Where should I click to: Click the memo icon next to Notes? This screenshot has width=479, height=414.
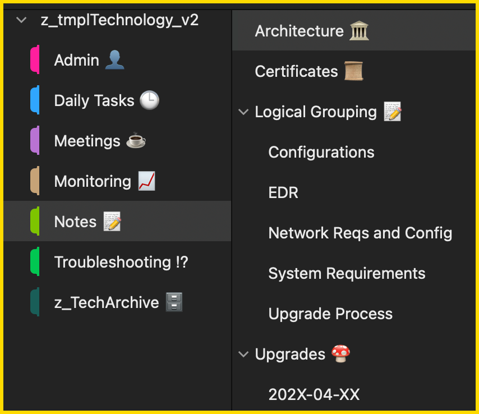click(112, 221)
